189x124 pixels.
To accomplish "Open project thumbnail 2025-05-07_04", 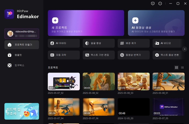I will (x=64, y=107).
